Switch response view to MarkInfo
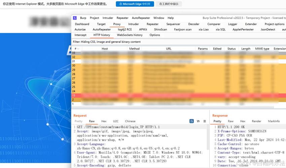The image size is (286, 168). tap(274, 121)
